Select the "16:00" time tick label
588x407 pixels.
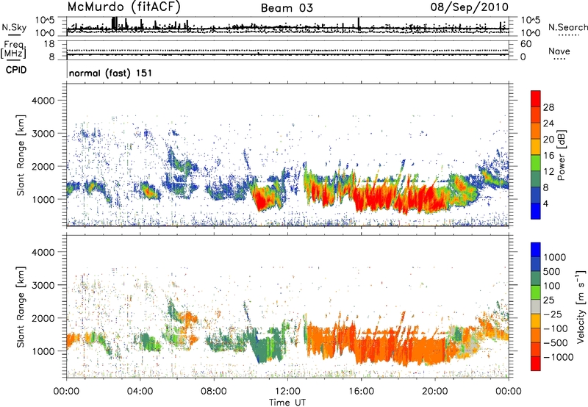coord(361,392)
